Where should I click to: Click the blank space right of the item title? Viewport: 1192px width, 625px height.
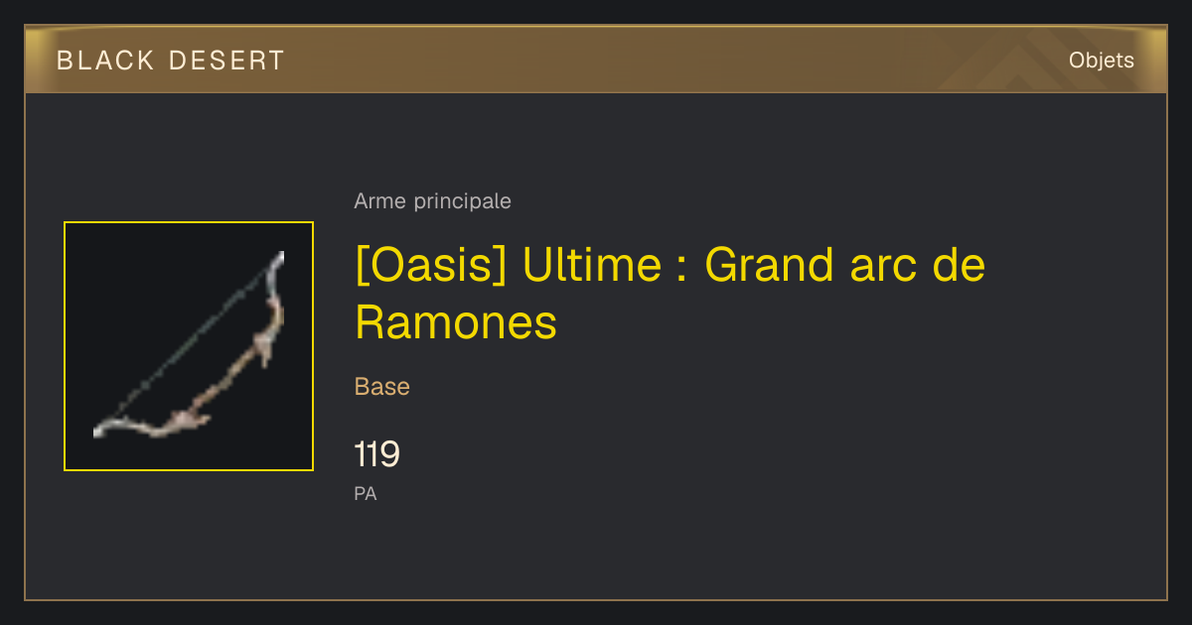(1073, 294)
